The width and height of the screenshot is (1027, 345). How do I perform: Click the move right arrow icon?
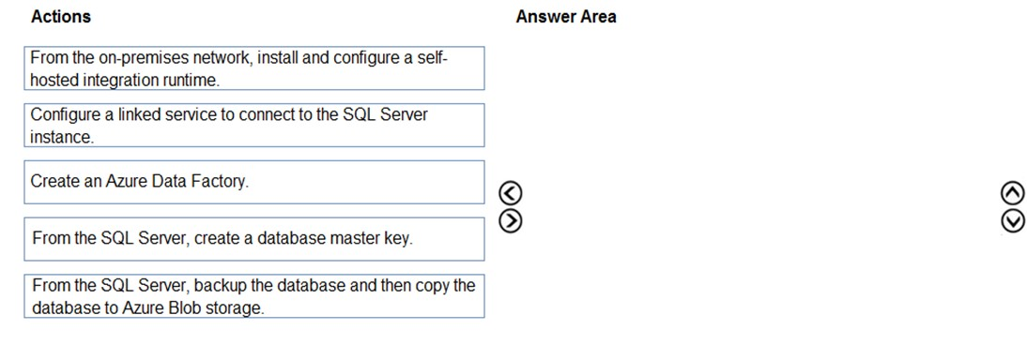point(511,221)
